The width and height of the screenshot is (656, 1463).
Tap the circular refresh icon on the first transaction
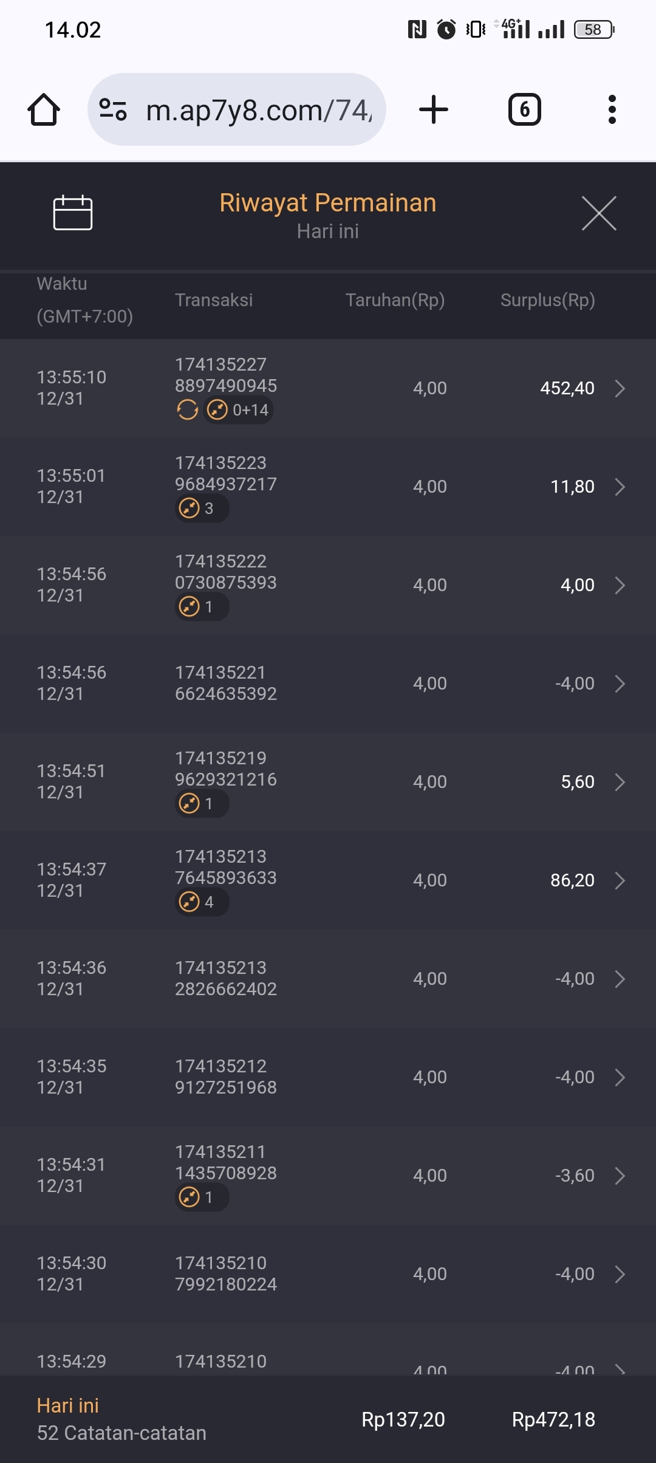pyautogui.click(x=188, y=410)
